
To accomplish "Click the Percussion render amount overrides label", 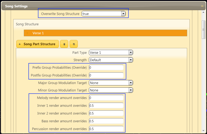I will coord(59,129).
